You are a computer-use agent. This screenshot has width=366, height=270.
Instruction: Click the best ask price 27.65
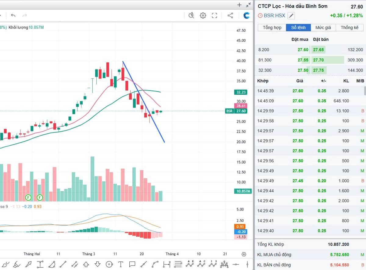(318, 50)
